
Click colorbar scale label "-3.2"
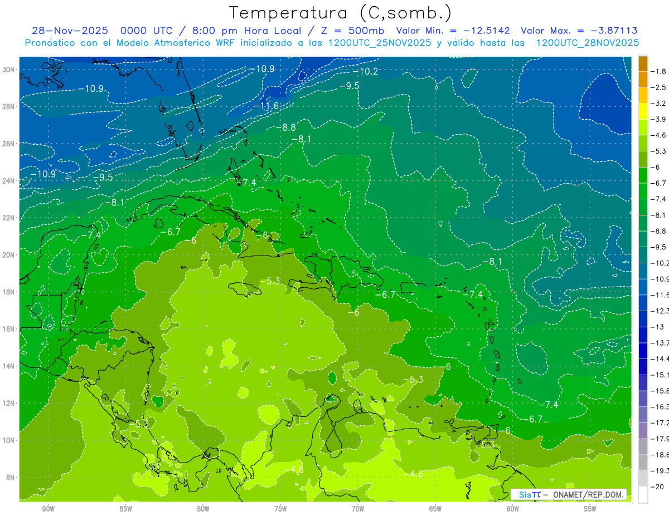[658, 104]
